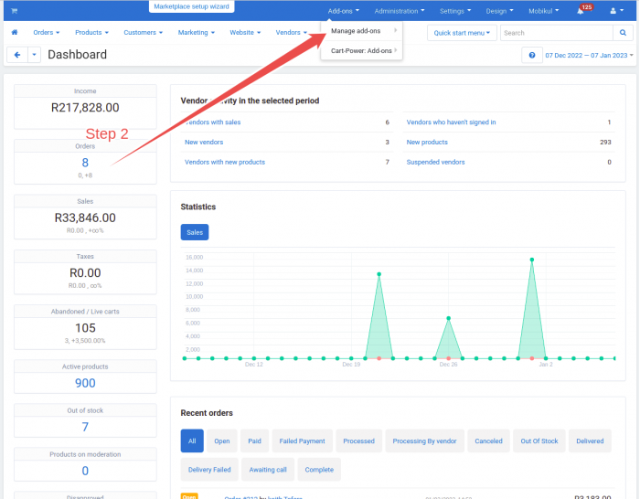640x499 pixels.
Task: Click the chart peak point at Dec 26
Action: tap(449, 318)
